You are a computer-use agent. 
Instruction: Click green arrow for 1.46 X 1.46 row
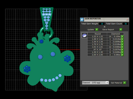[122, 39]
